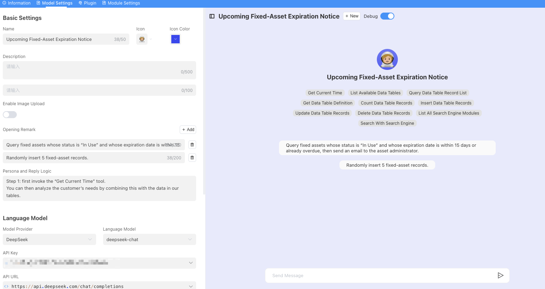Click the send message arrow icon
The height and width of the screenshot is (289, 545).
(x=501, y=275)
